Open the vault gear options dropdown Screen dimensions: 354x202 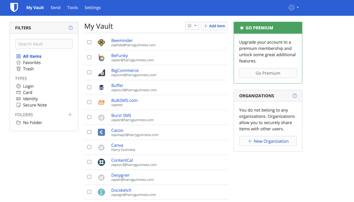(192, 26)
